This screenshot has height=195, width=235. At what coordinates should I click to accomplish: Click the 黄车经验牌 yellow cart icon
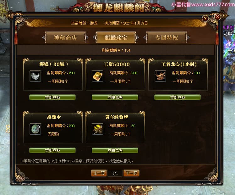tap(98, 129)
